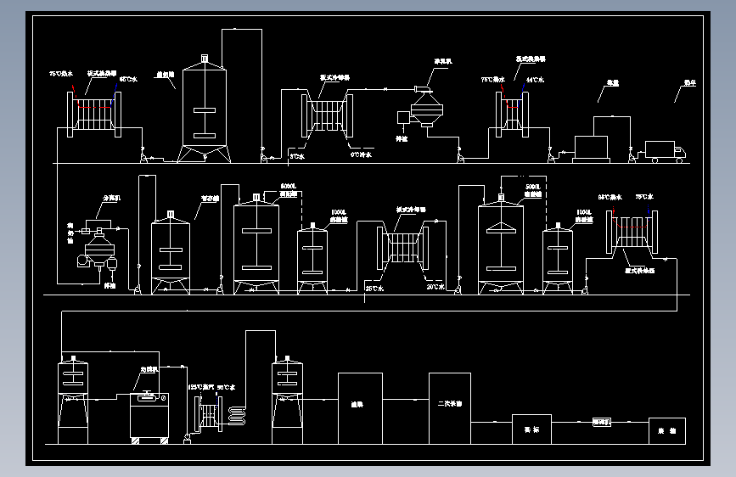Click the small heat exchanger under the 125℃蒸汽 label
This screenshot has width=736, height=477.
tap(209, 413)
